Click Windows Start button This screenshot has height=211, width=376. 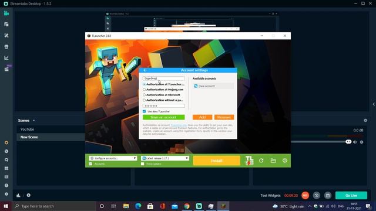click(6, 206)
